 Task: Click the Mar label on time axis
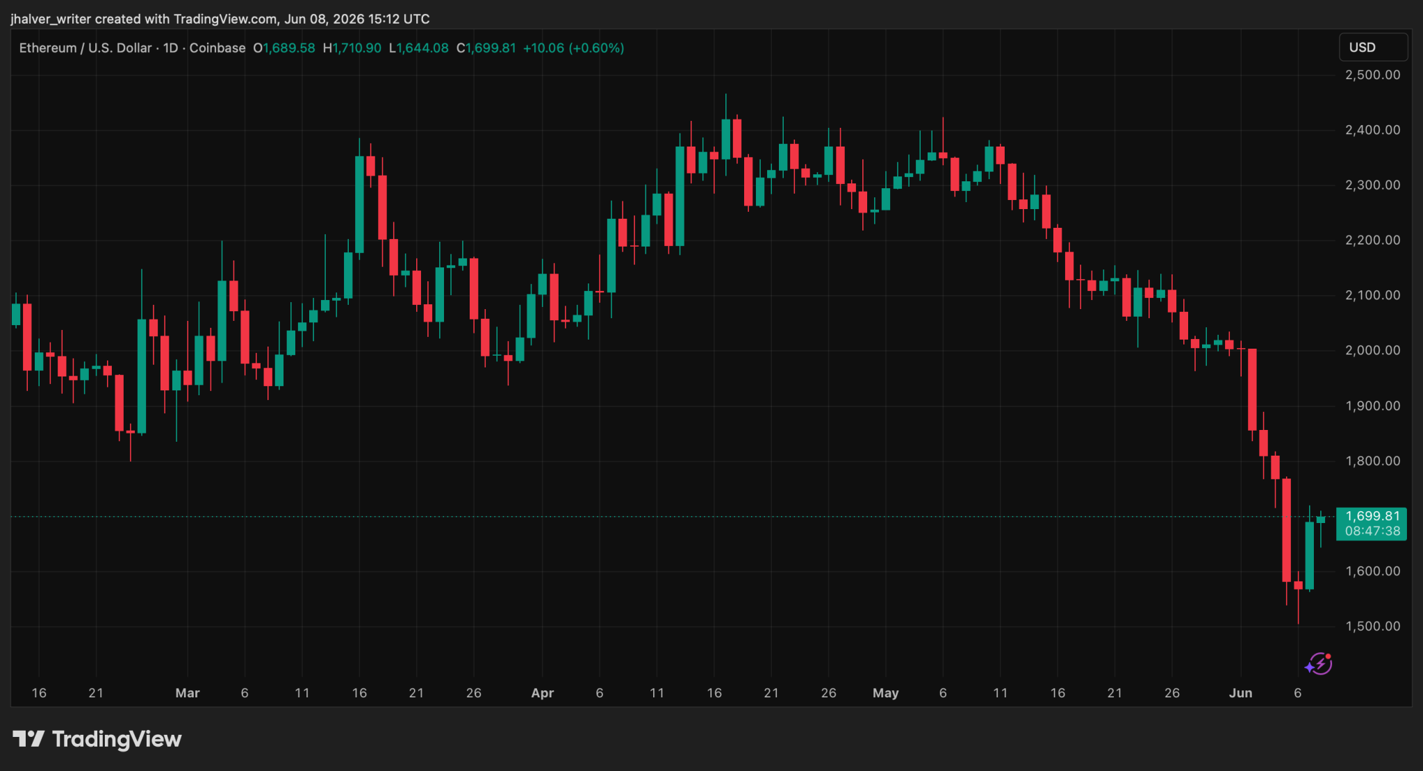pyautogui.click(x=187, y=693)
